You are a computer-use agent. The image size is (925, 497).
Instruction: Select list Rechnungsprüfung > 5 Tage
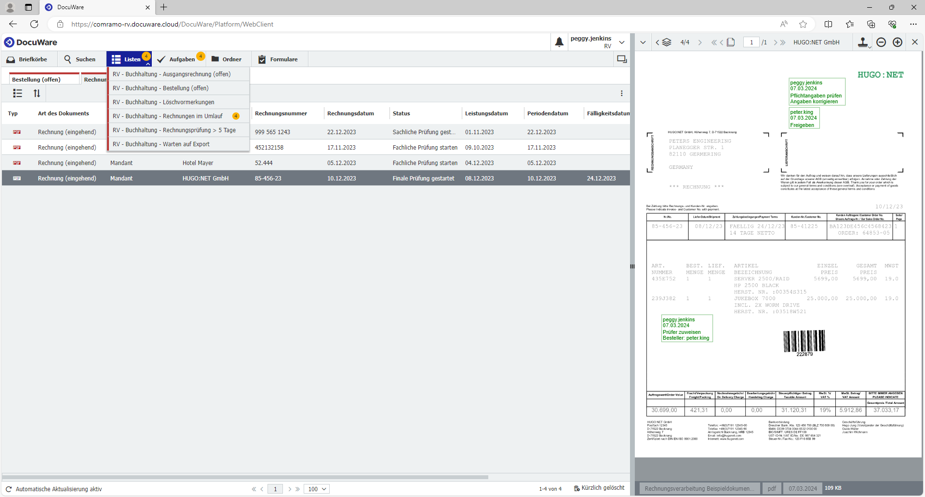(178, 130)
